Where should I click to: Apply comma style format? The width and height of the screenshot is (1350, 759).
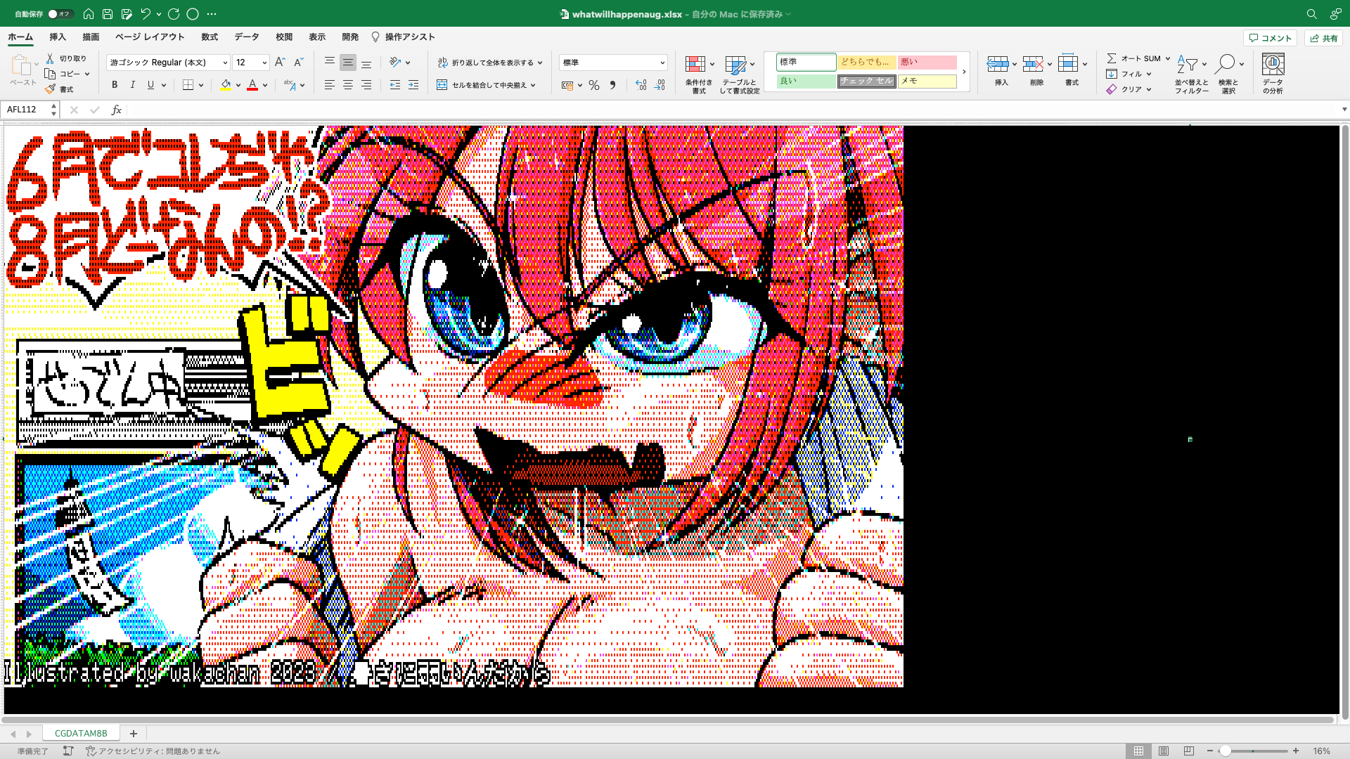(612, 85)
